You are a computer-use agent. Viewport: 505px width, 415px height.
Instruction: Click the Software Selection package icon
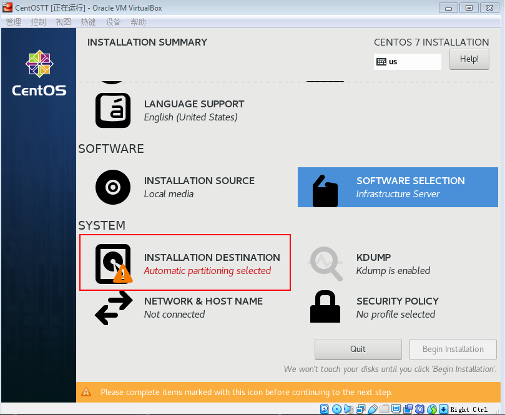pyautogui.click(x=325, y=190)
